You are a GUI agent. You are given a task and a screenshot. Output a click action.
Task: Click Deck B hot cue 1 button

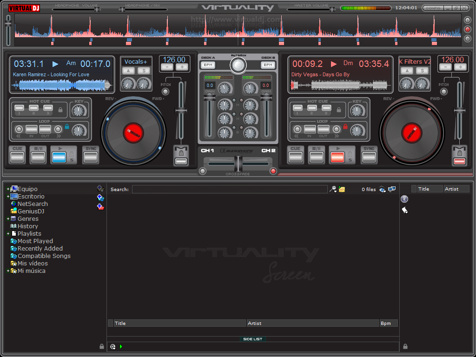tap(297, 108)
